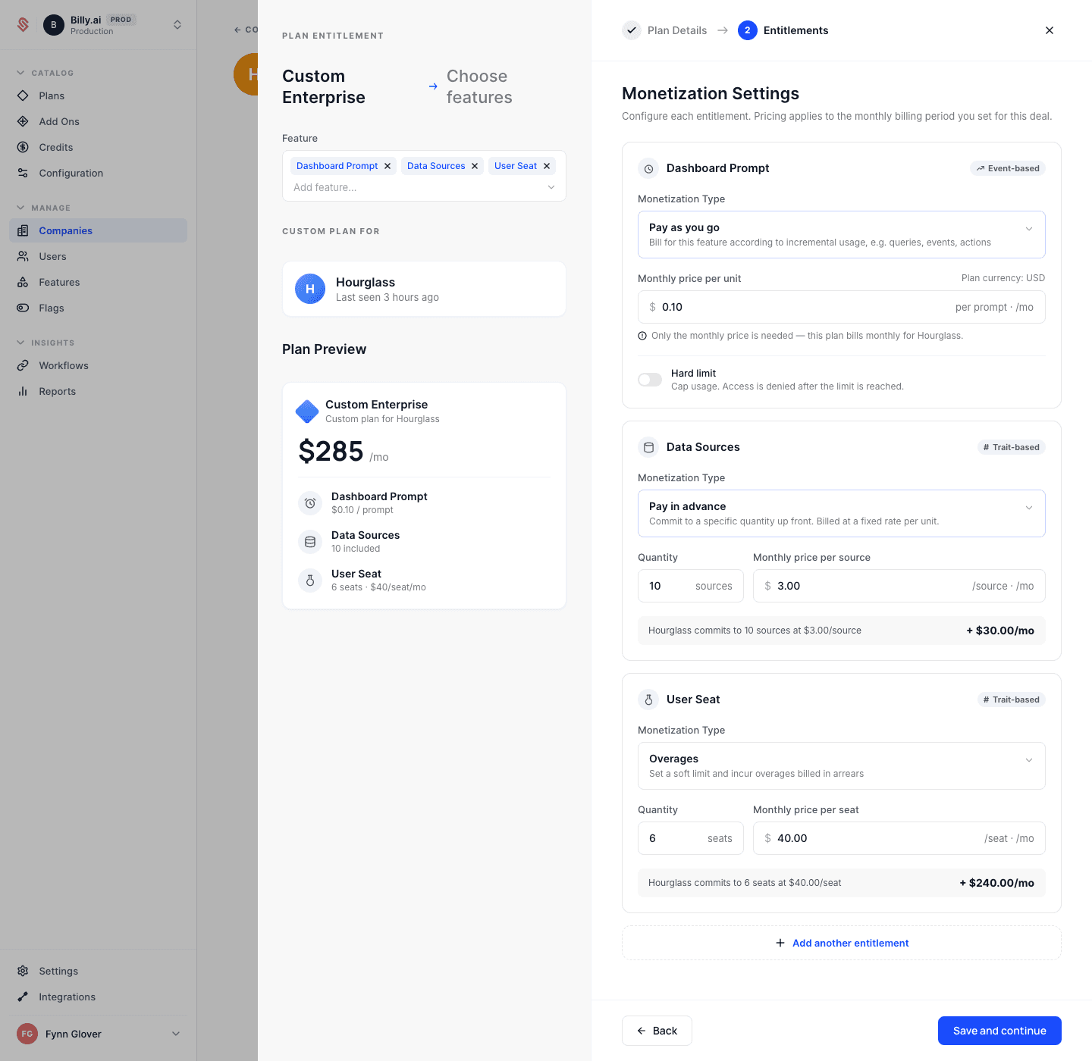Edit the monthly price per prompt field
This screenshot has height=1061, width=1092.
(x=842, y=307)
